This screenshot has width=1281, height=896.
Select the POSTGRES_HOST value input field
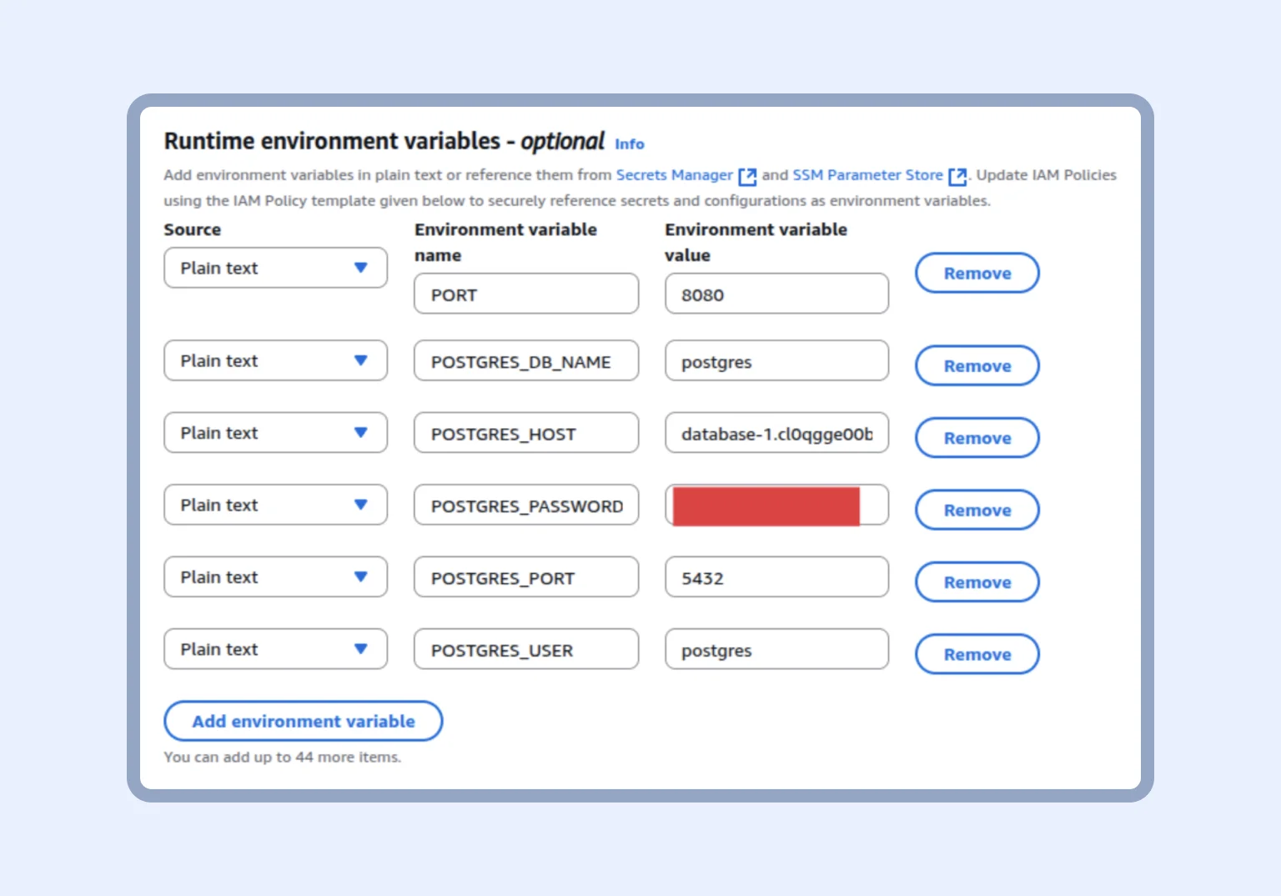[776, 432]
